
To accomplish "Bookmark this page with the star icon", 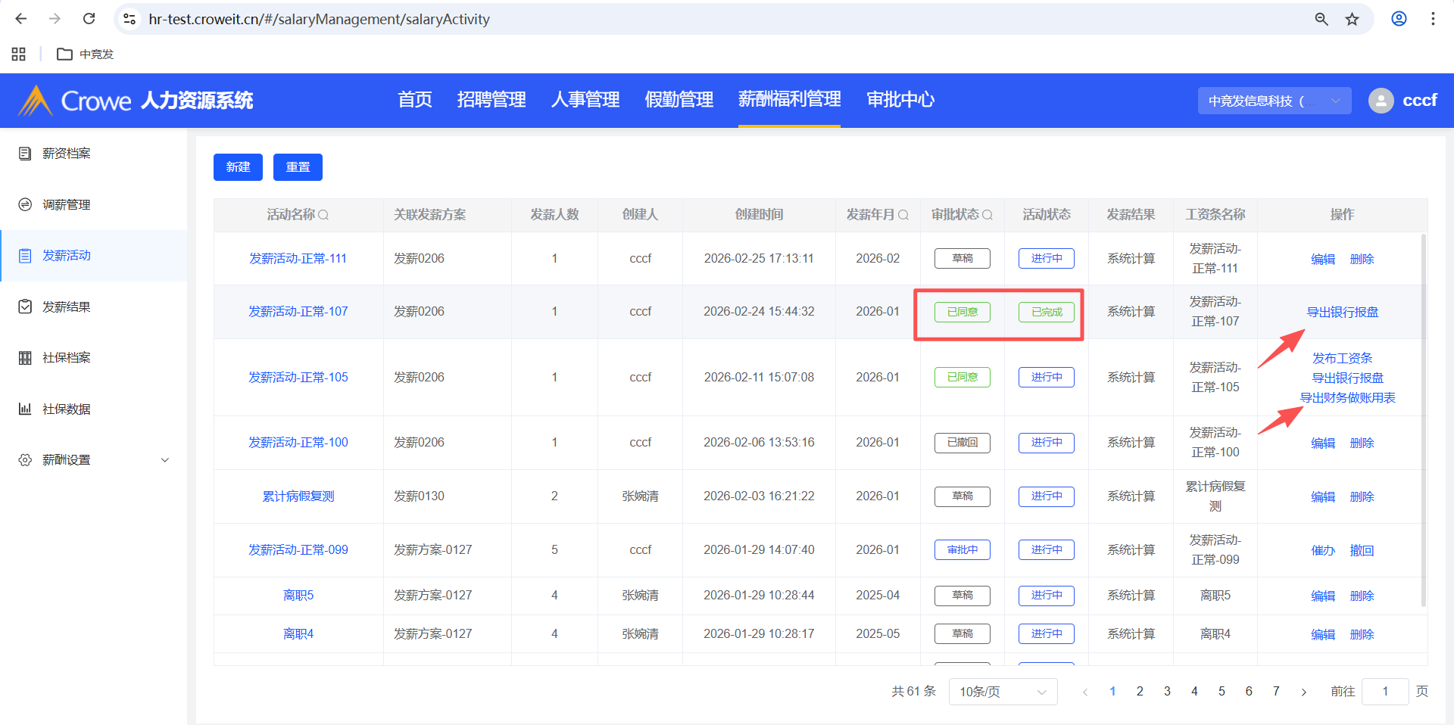I will (x=1352, y=19).
